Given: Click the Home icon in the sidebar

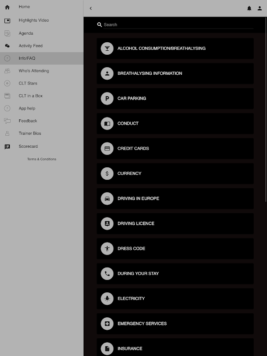Looking at the screenshot, I should [x=7, y=7].
